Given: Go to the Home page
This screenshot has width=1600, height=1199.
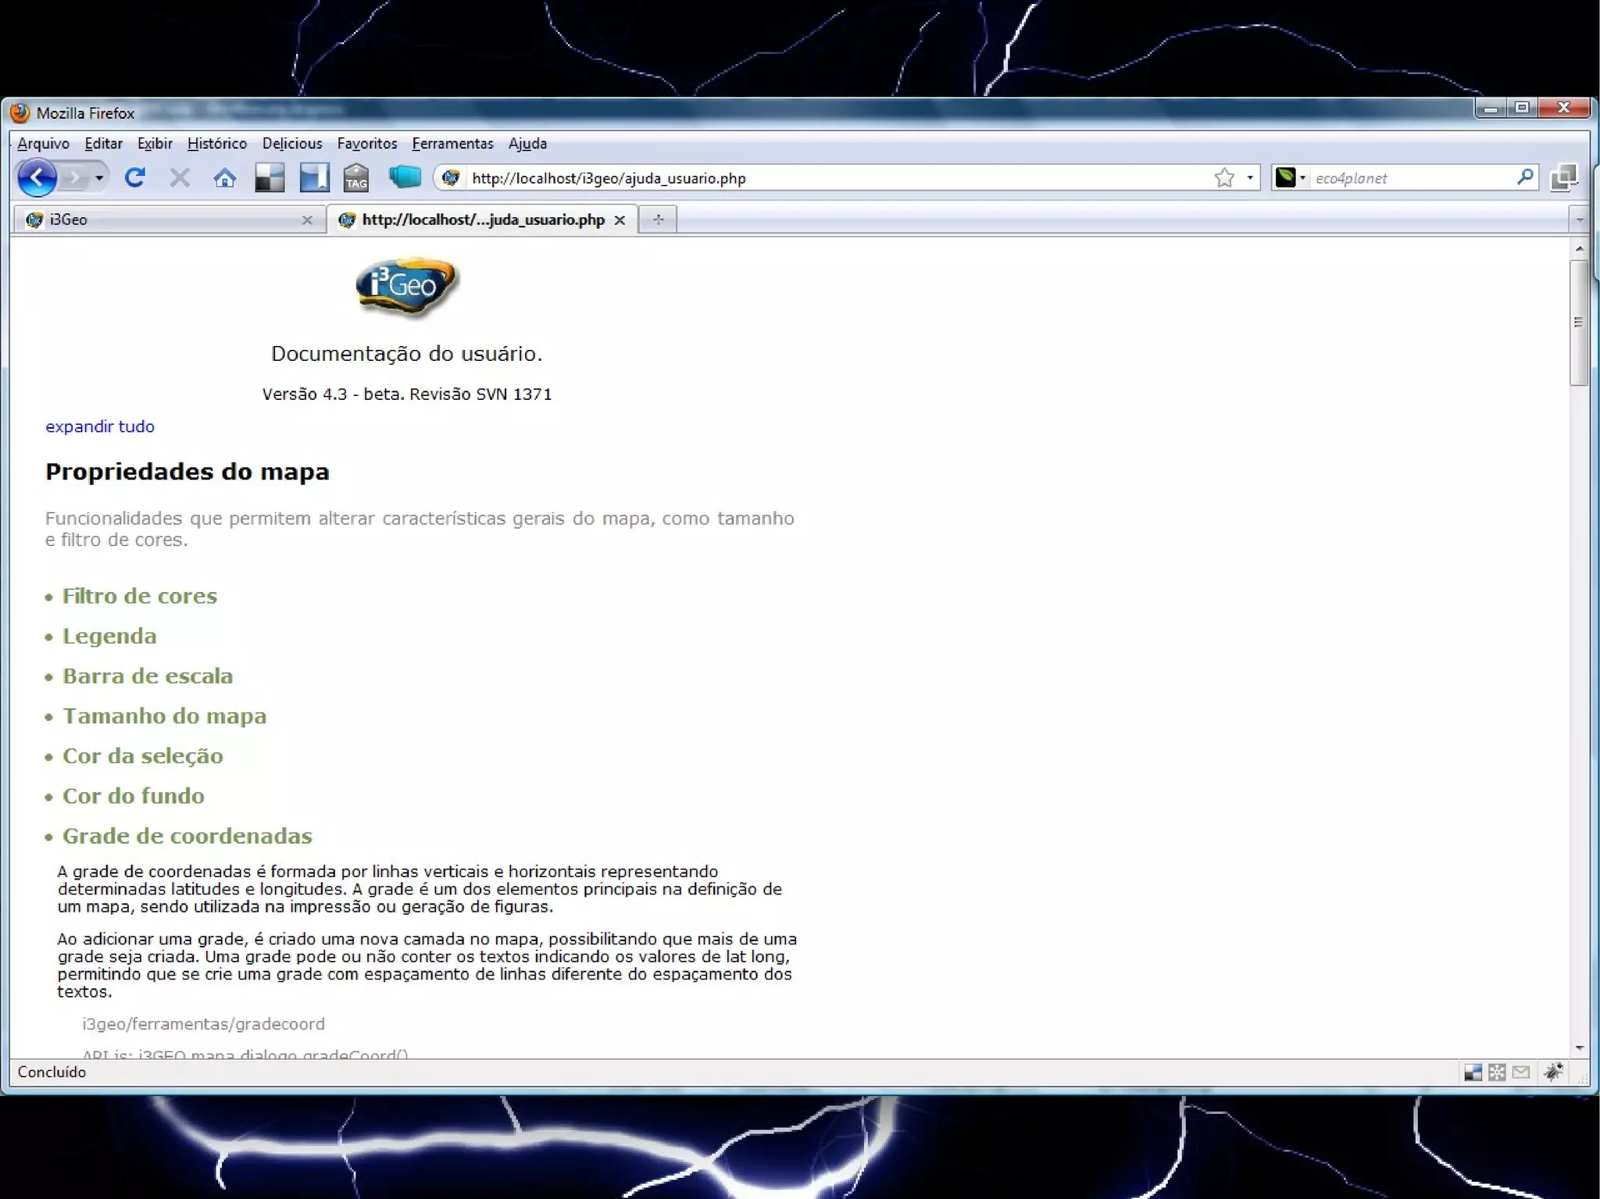Looking at the screenshot, I should point(225,178).
